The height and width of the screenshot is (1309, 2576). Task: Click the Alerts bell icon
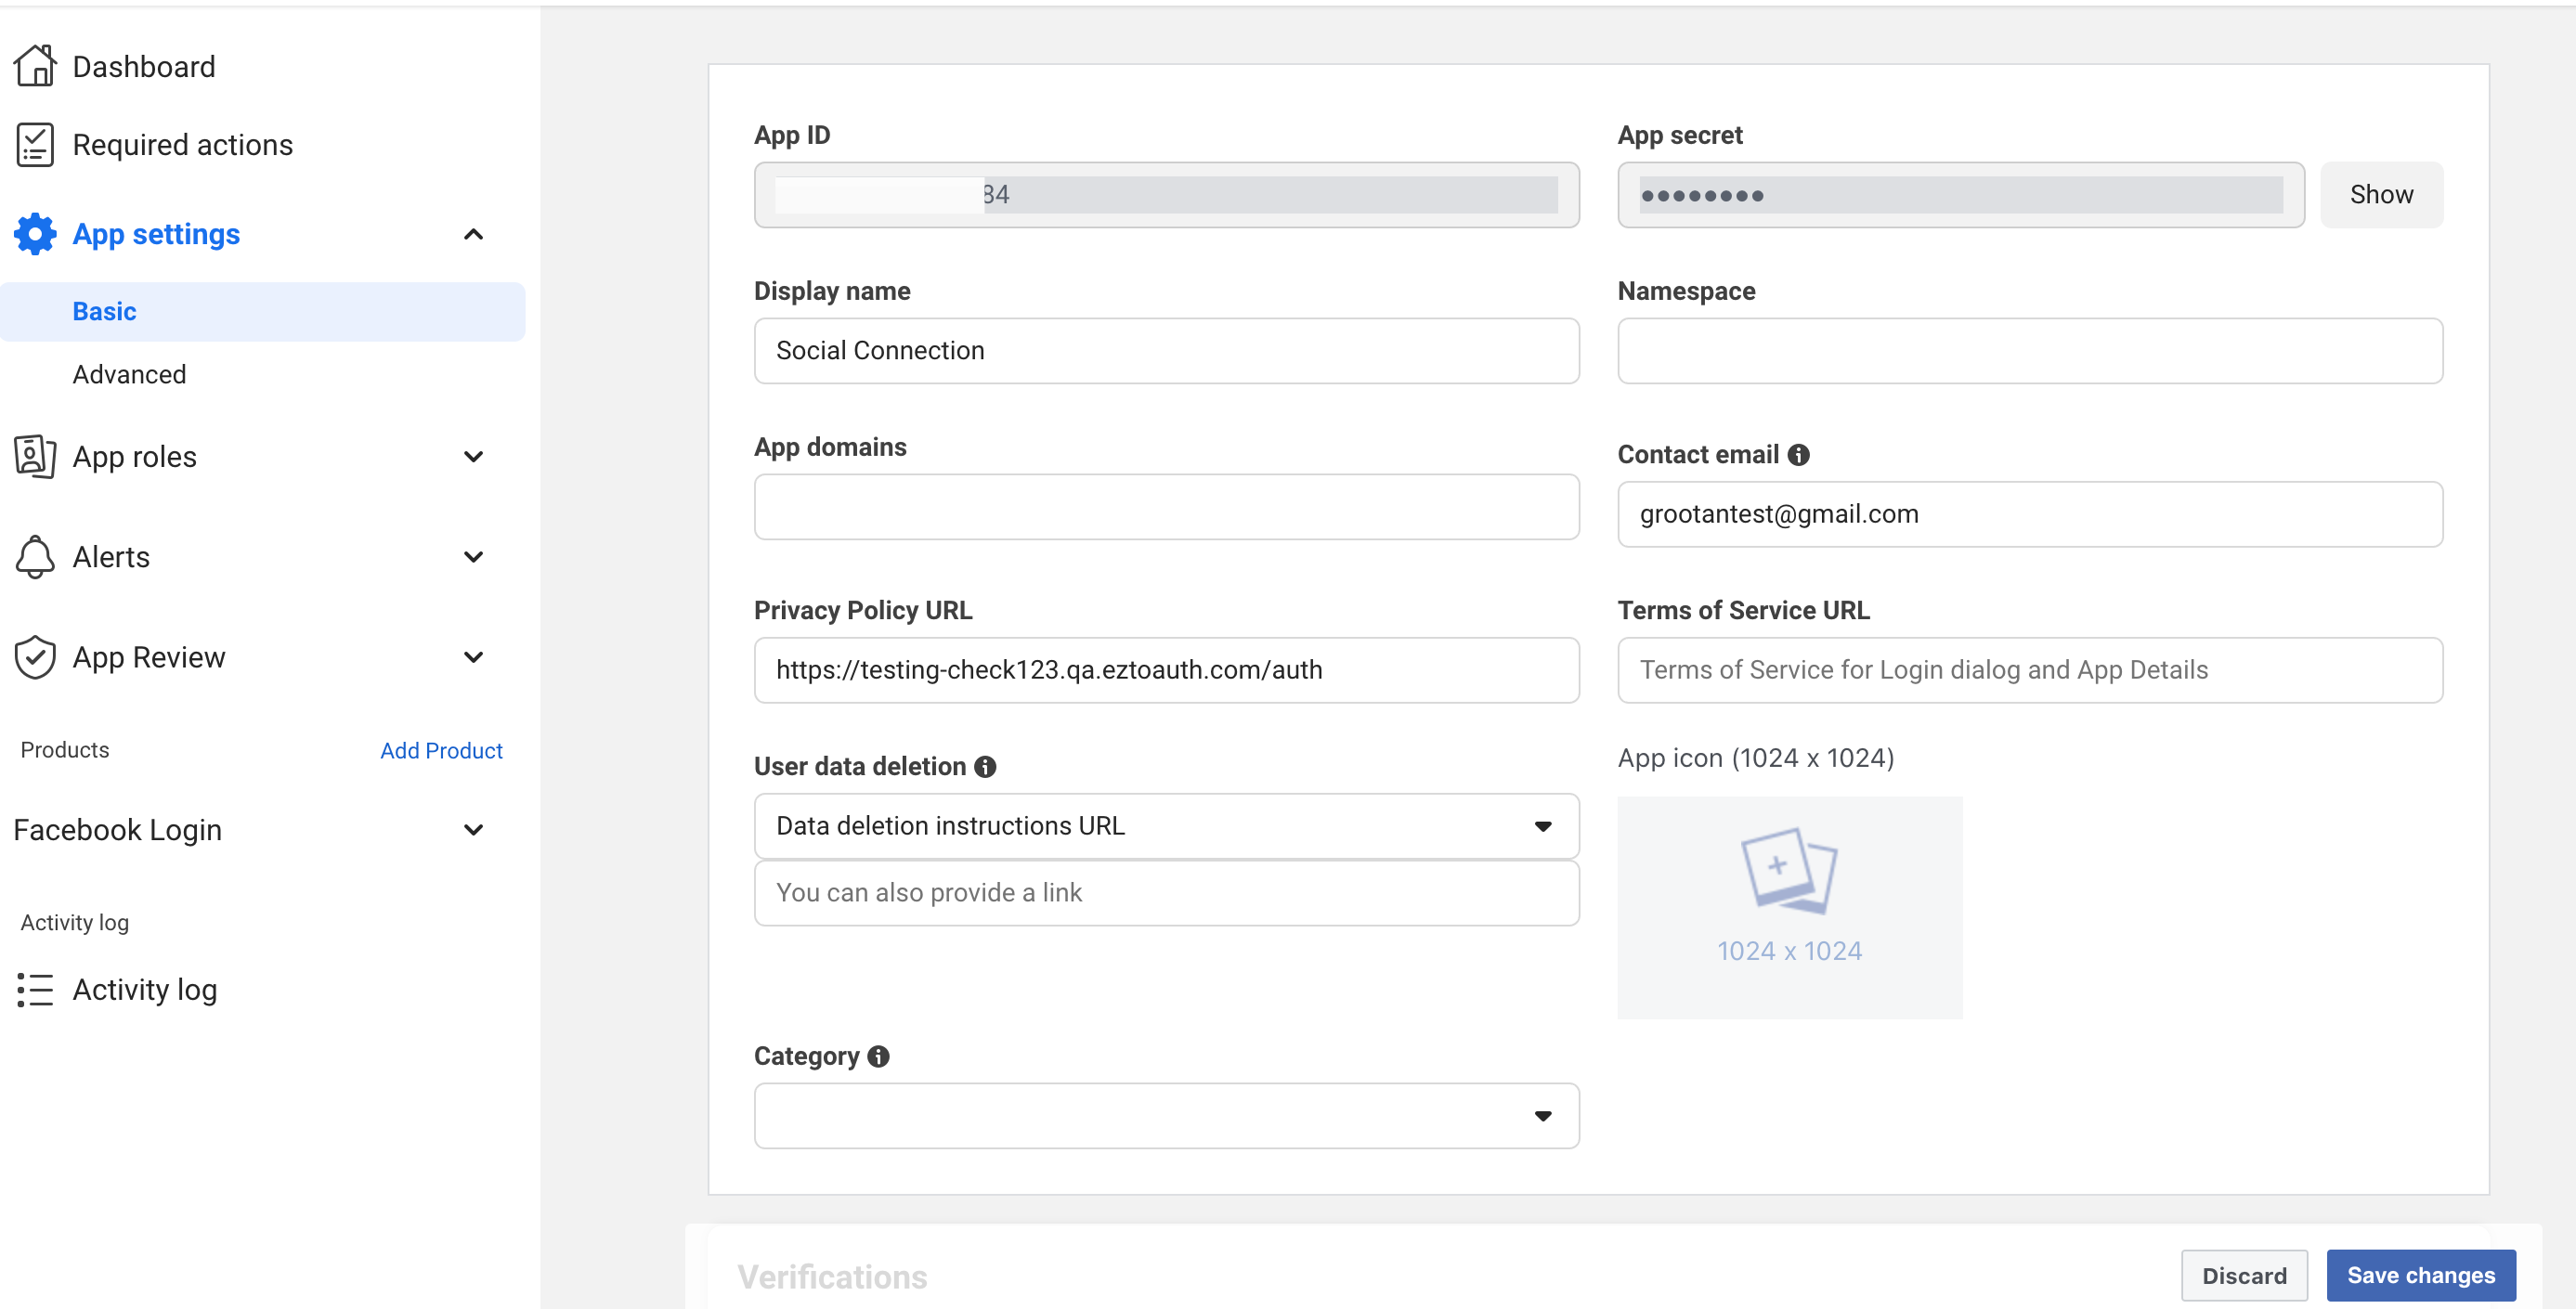tap(35, 557)
